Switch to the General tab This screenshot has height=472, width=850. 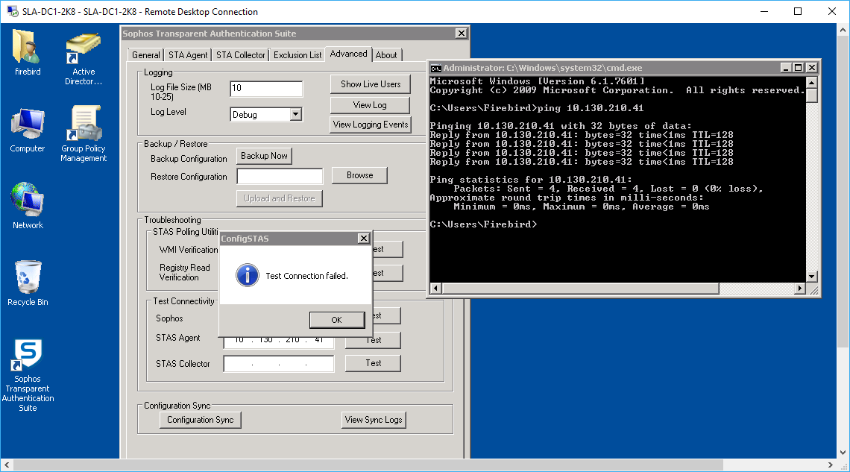pyautogui.click(x=146, y=54)
